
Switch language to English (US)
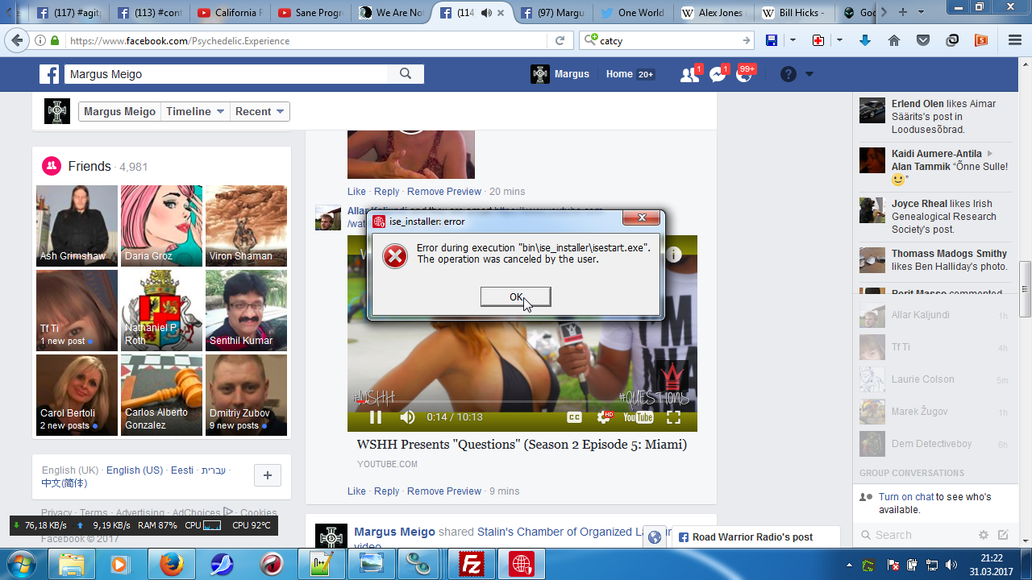click(135, 470)
